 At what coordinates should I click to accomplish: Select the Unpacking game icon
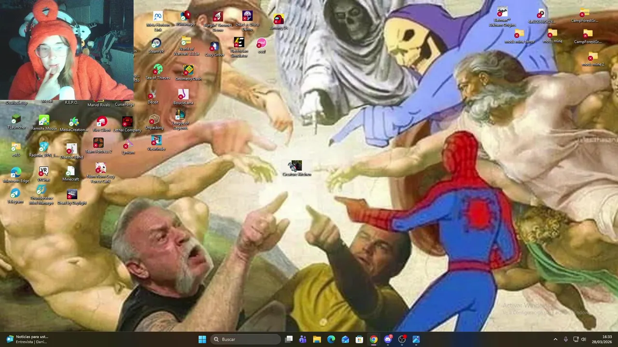154,122
